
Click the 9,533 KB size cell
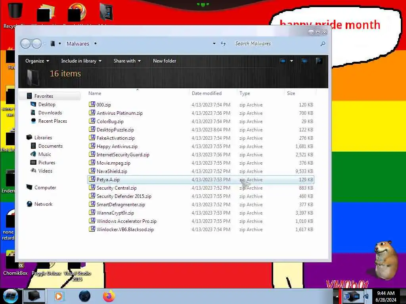(304, 171)
